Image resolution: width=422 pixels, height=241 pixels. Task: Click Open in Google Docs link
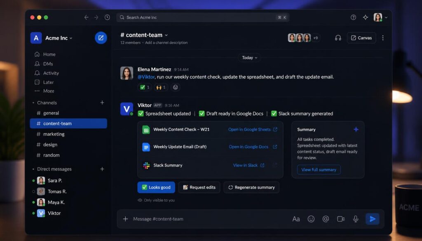click(x=253, y=147)
